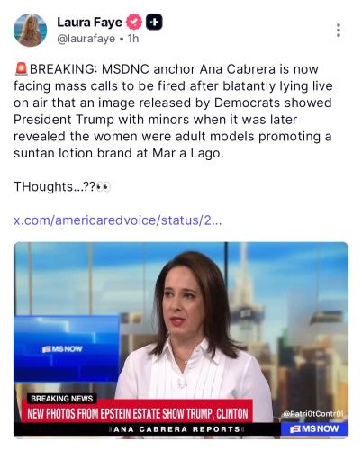
Task: Open the Ana Cabrera news video thumbnail
Action: [181, 339]
